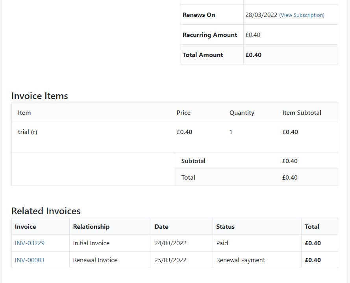The image size is (350, 283).
Task: Click the trial (r) price £0.40
Action: pos(184,132)
